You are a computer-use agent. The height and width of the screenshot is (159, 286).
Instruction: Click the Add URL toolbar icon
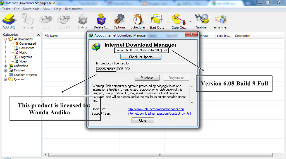coord(9,19)
